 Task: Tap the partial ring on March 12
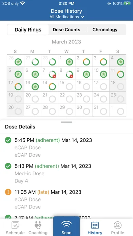[x=18, y=87]
